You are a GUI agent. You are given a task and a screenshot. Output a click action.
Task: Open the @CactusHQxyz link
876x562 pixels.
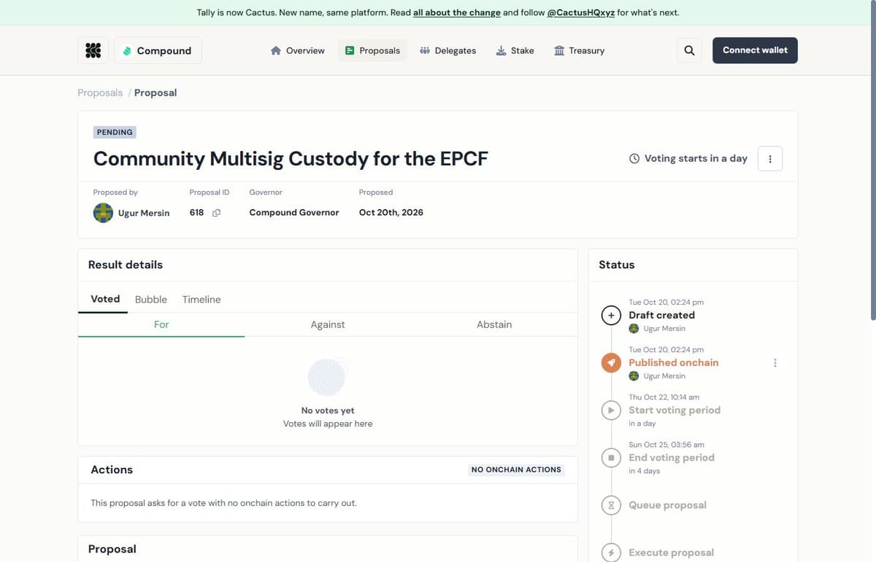point(580,12)
